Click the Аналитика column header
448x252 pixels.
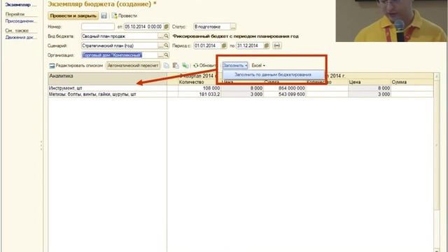tap(107, 78)
